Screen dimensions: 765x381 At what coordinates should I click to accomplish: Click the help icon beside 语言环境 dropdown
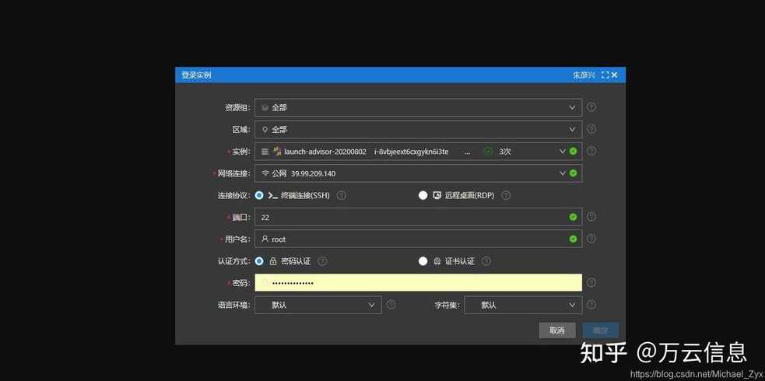(x=391, y=305)
